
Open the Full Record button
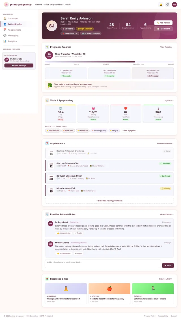click(163, 29)
